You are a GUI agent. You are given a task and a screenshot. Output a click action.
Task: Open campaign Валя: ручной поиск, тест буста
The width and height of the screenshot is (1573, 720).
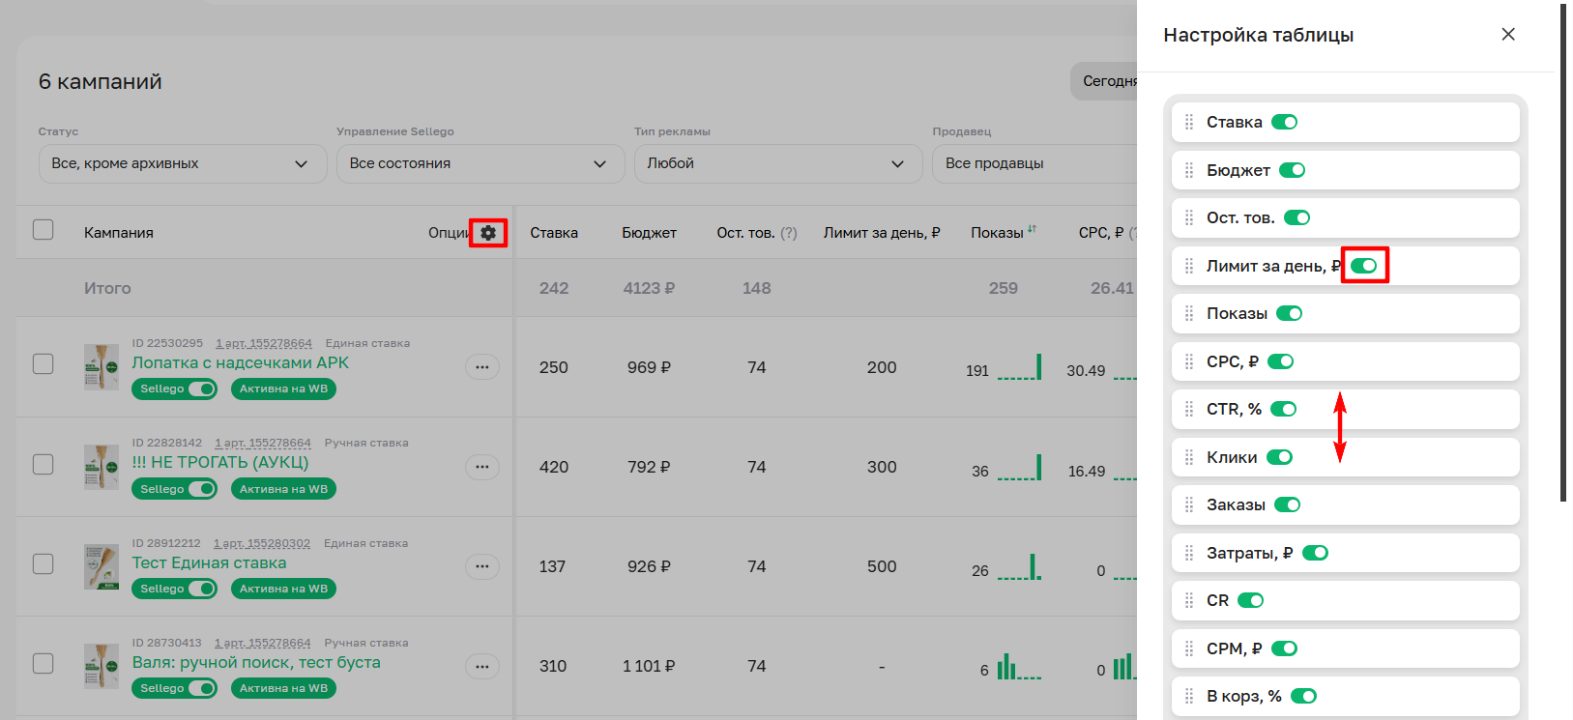pyautogui.click(x=256, y=663)
